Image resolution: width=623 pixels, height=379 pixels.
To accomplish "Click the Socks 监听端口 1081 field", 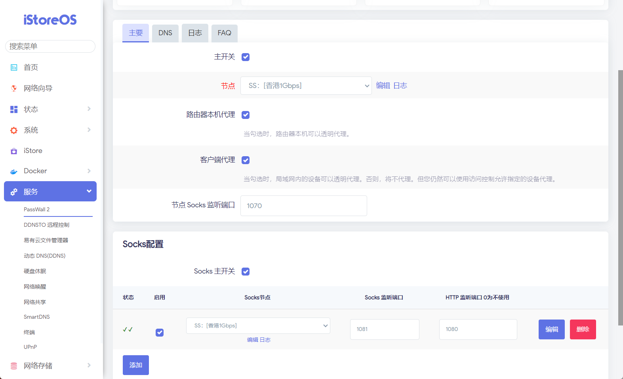I will 385,329.
